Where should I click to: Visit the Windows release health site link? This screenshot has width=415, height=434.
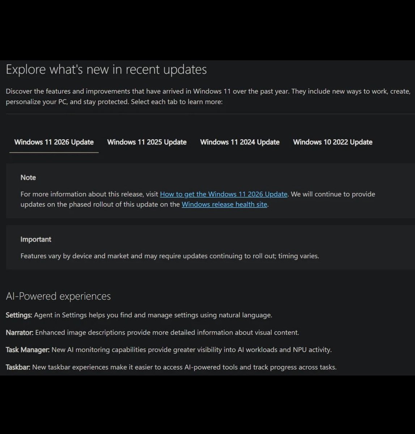pos(224,204)
